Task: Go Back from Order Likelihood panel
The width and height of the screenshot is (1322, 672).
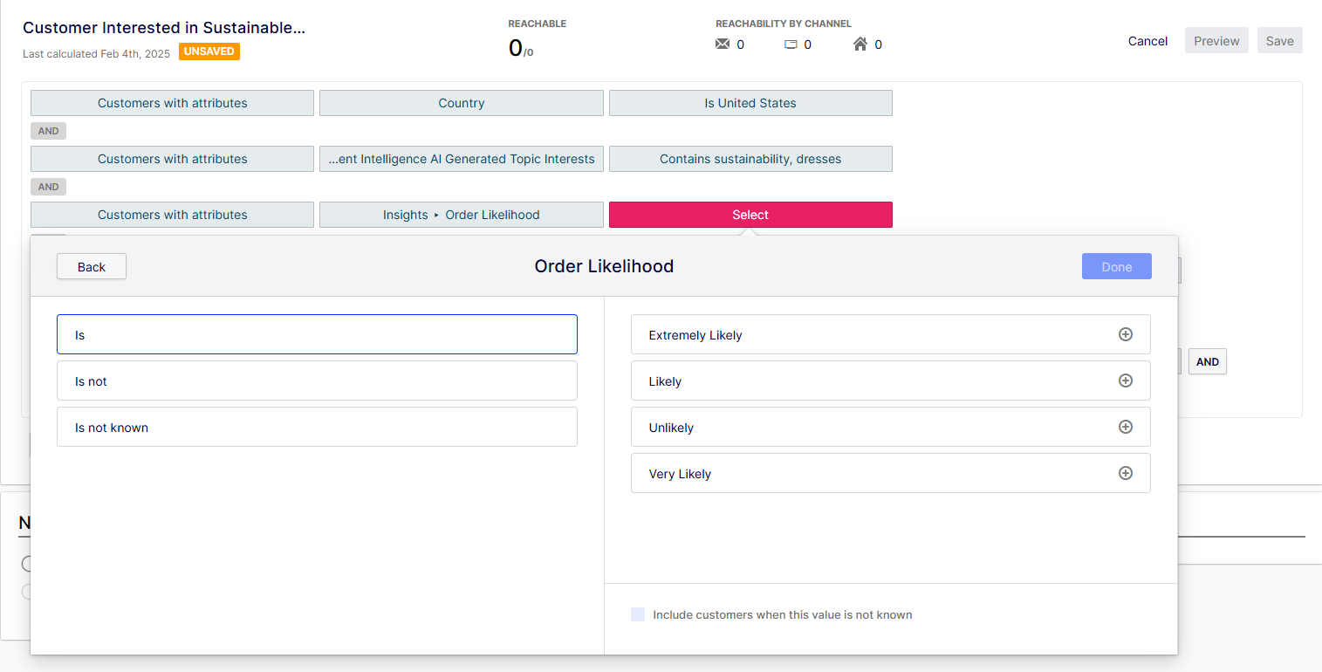Action: (x=92, y=267)
